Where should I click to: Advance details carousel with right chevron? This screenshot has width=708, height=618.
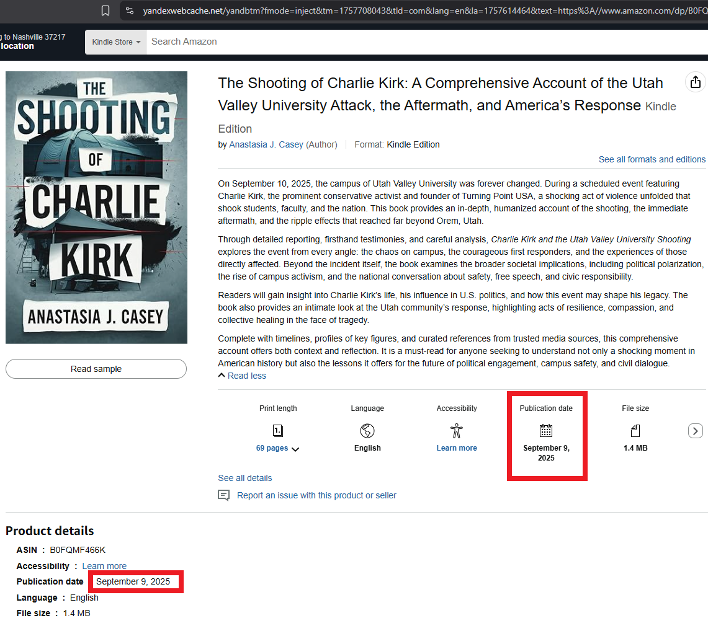coord(696,431)
